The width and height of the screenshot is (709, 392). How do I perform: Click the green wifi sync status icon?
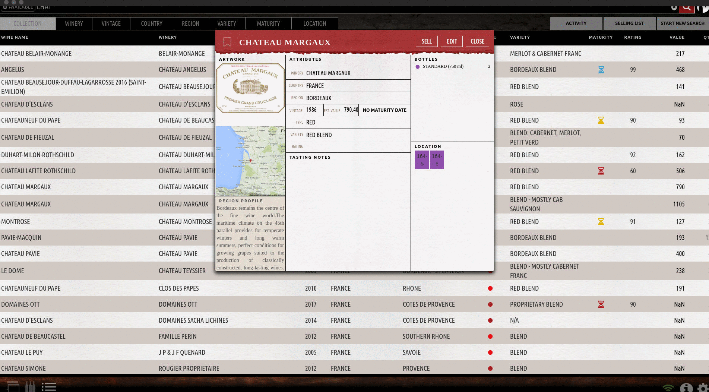(668, 388)
